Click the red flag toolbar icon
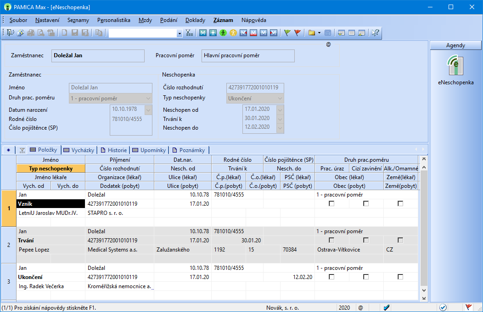Viewport: 483px width, 312px height. tap(297, 33)
